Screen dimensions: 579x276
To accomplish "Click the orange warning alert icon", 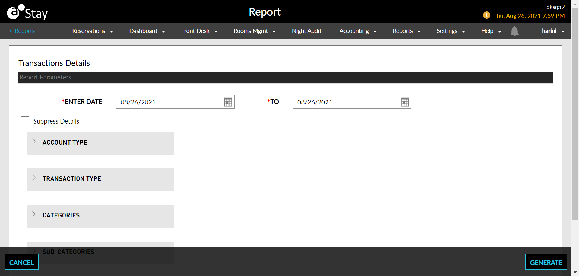I will coord(486,15).
